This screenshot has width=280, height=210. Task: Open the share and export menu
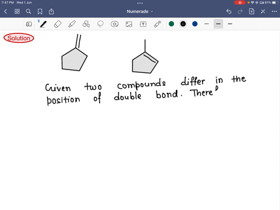click(51, 12)
